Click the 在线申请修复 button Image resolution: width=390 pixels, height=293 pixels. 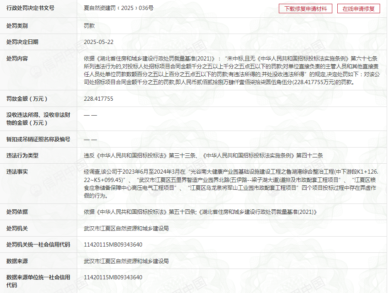pyautogui.click(x=358, y=9)
